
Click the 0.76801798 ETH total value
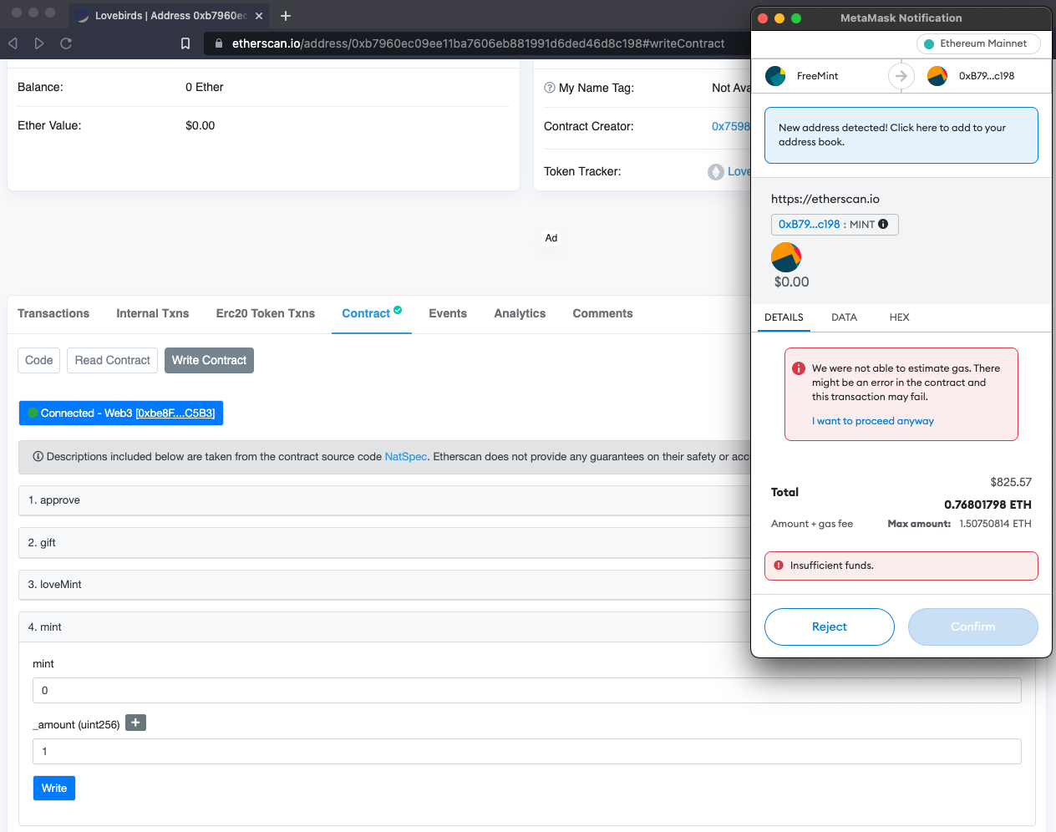987,505
